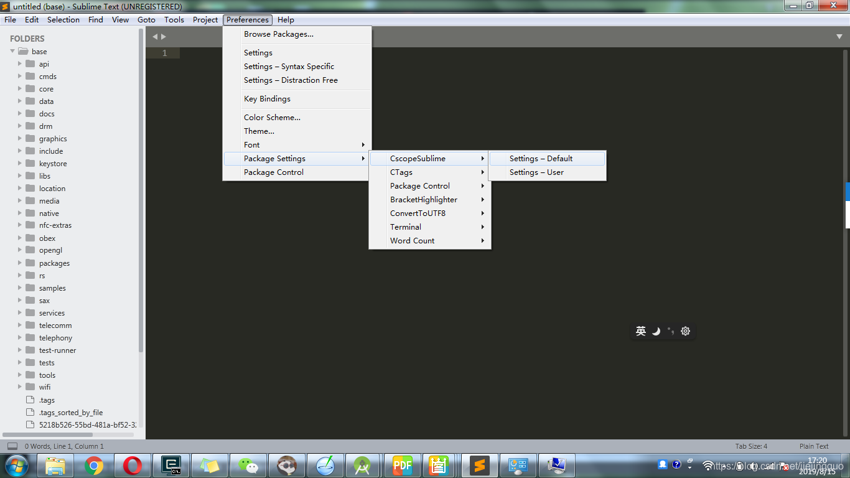Open the Windows Start menu
Screen dimensions: 850x478
pos(17,465)
